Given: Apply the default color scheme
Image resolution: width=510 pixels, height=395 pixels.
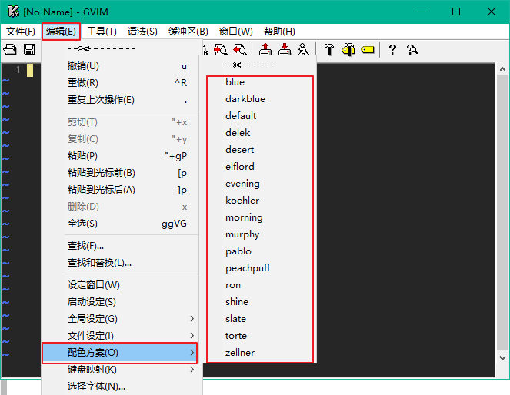Looking at the screenshot, I should [258, 116].
